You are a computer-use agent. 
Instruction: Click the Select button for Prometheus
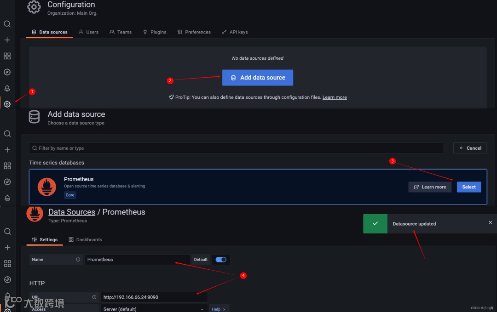tap(469, 187)
